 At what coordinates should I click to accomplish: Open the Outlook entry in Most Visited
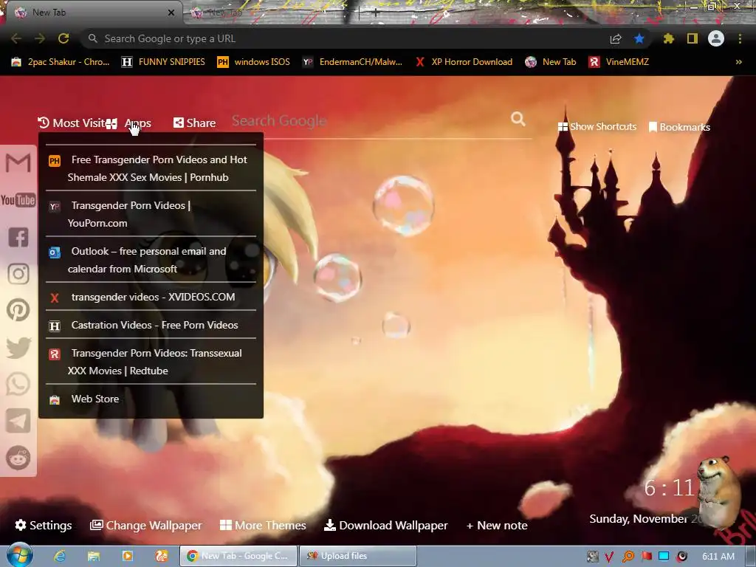pos(151,260)
